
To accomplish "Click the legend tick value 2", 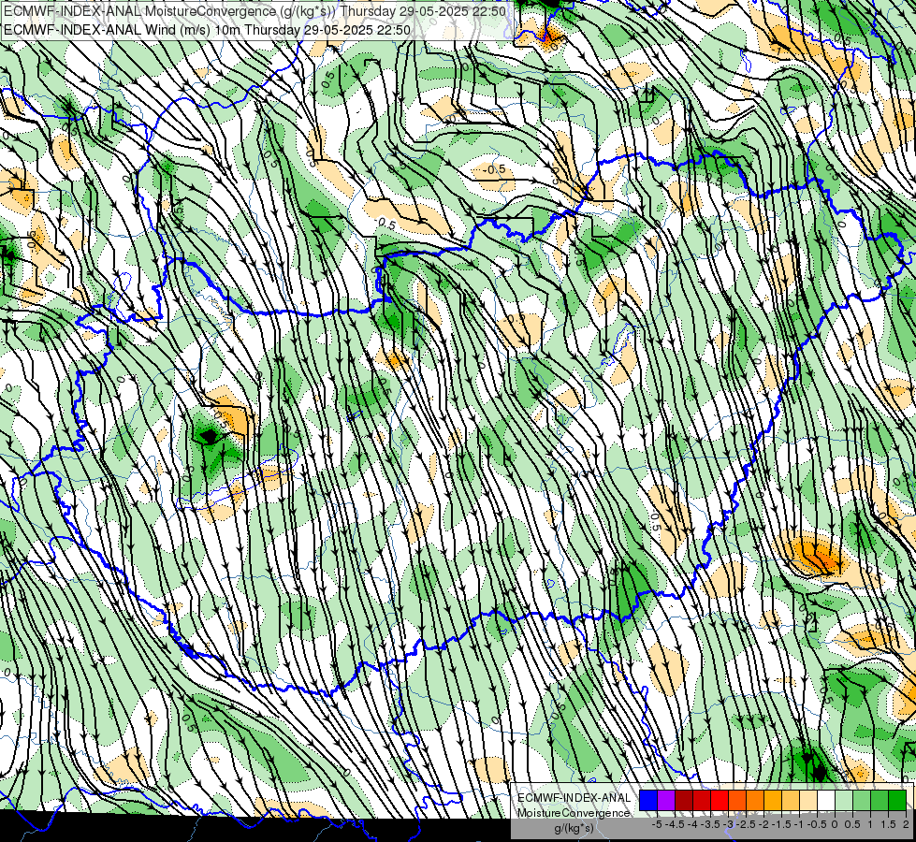I will (x=906, y=824).
